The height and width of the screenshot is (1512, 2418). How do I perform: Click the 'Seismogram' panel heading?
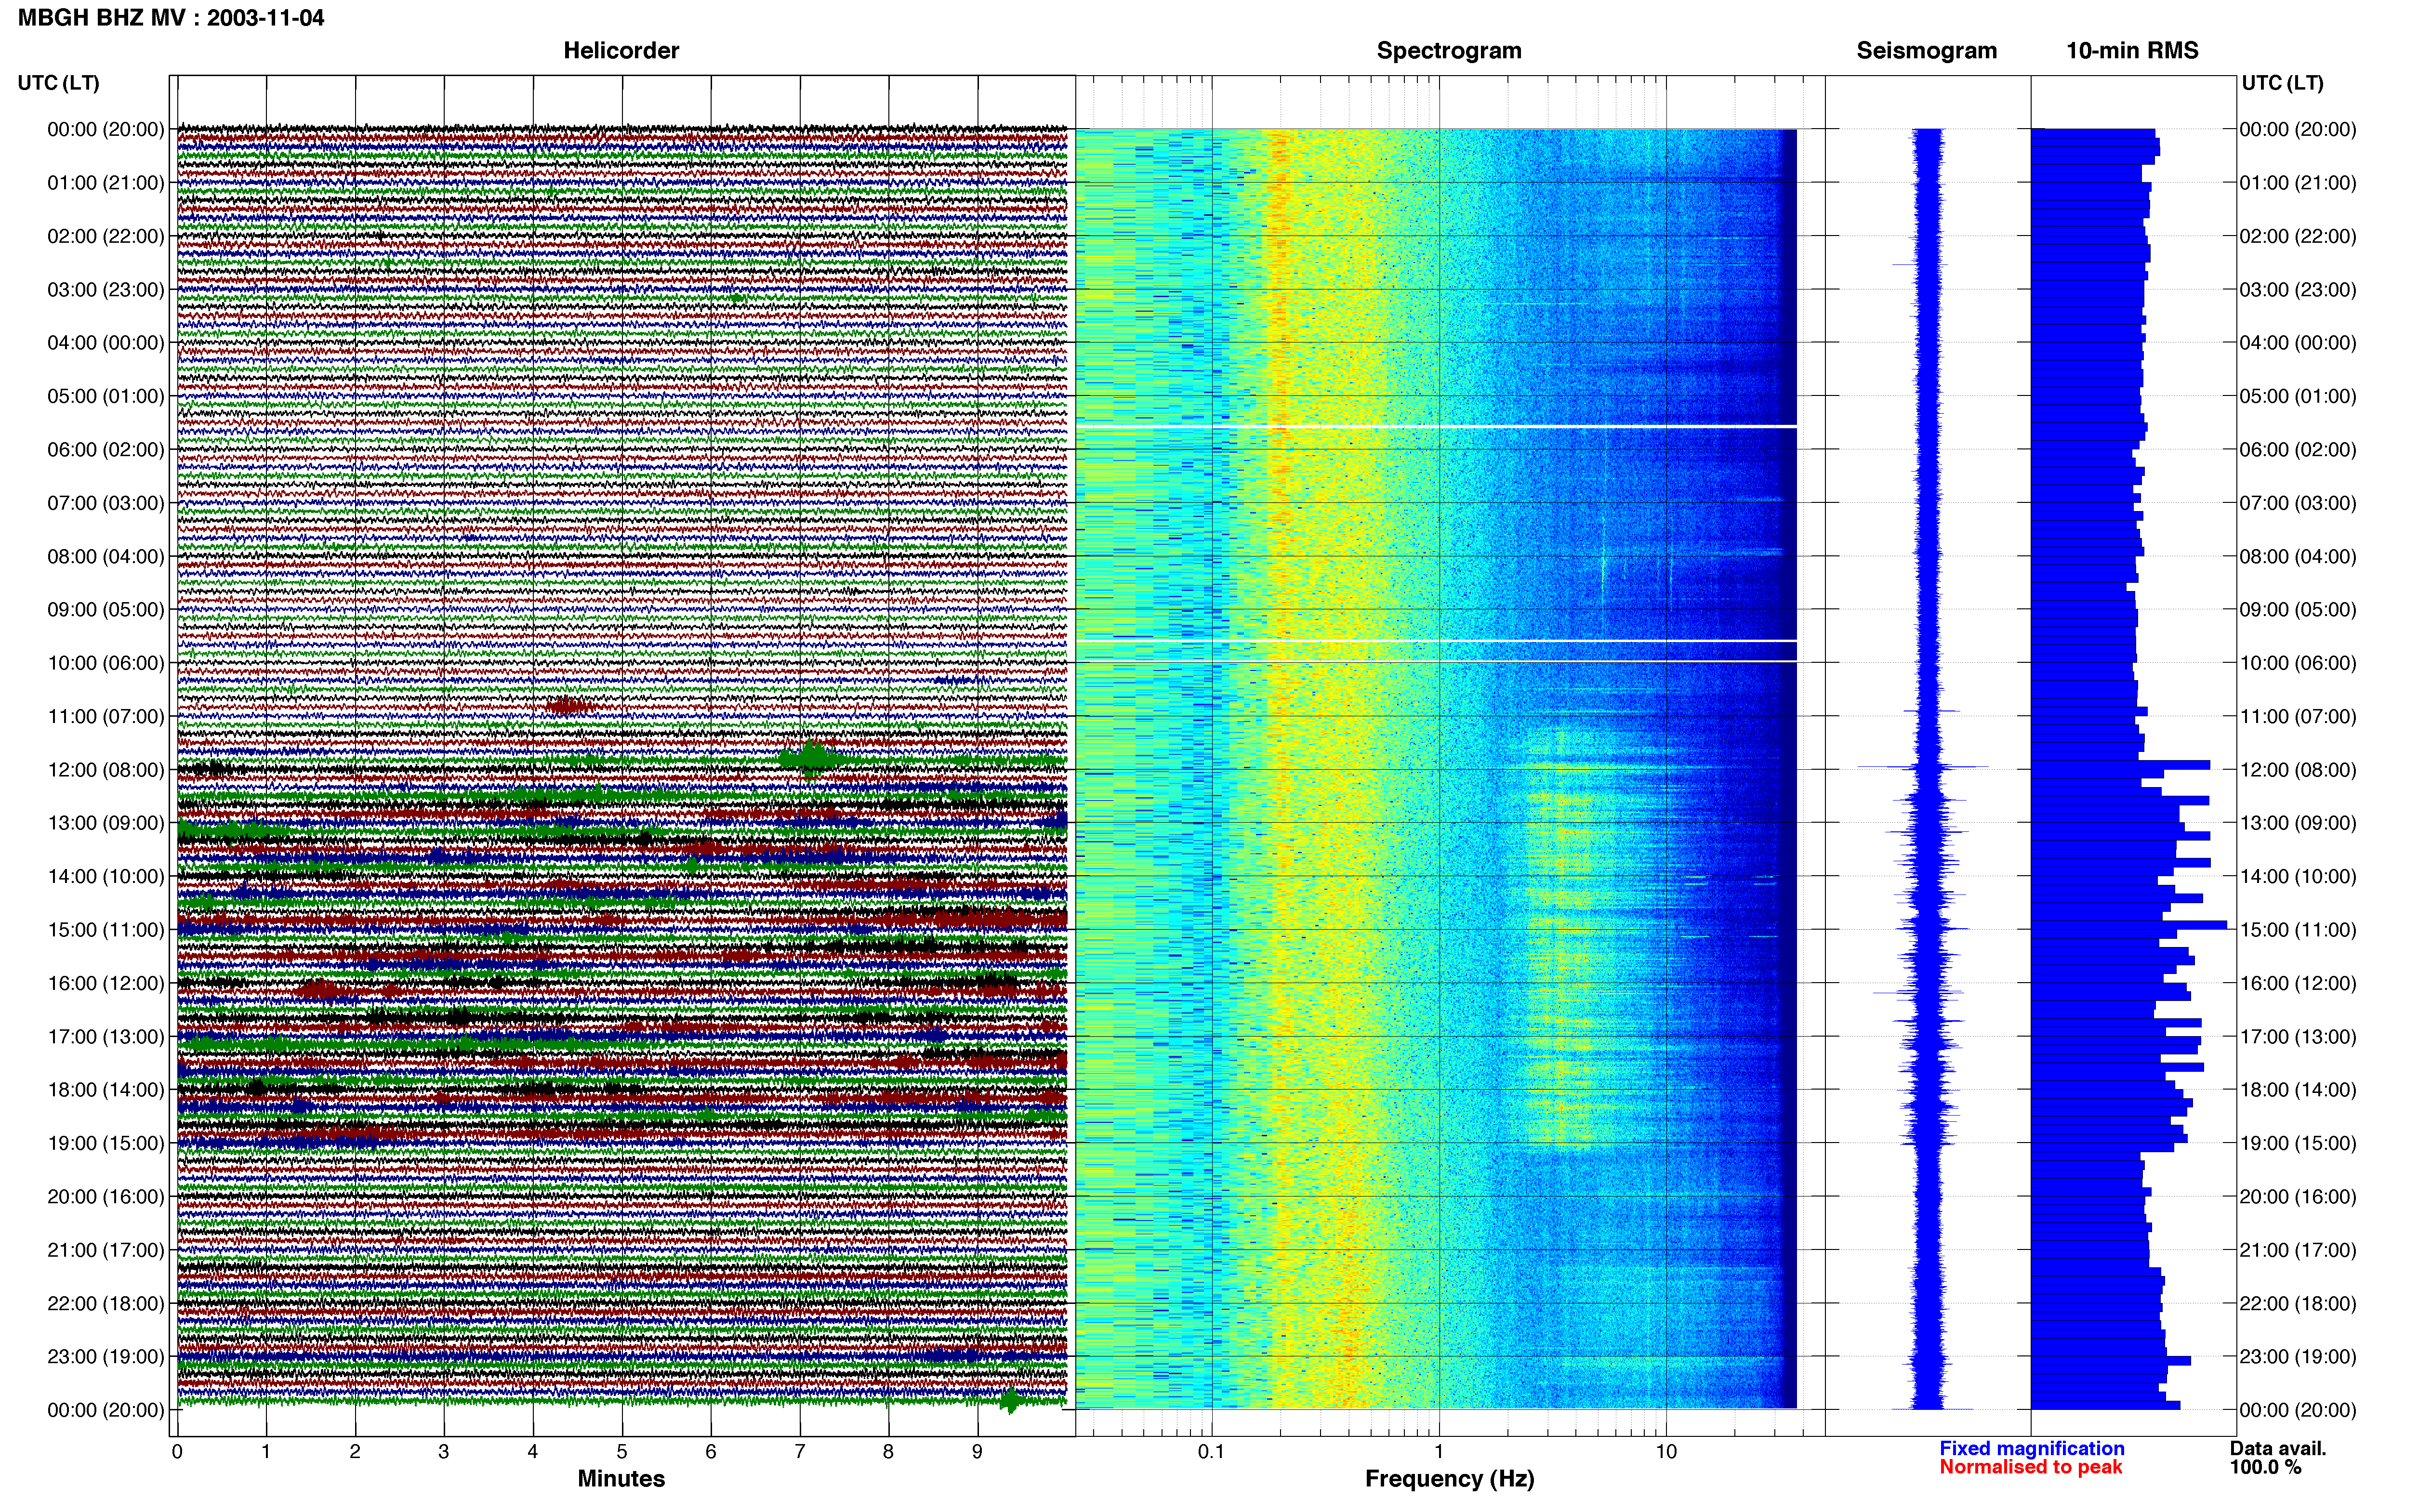pyautogui.click(x=1926, y=50)
